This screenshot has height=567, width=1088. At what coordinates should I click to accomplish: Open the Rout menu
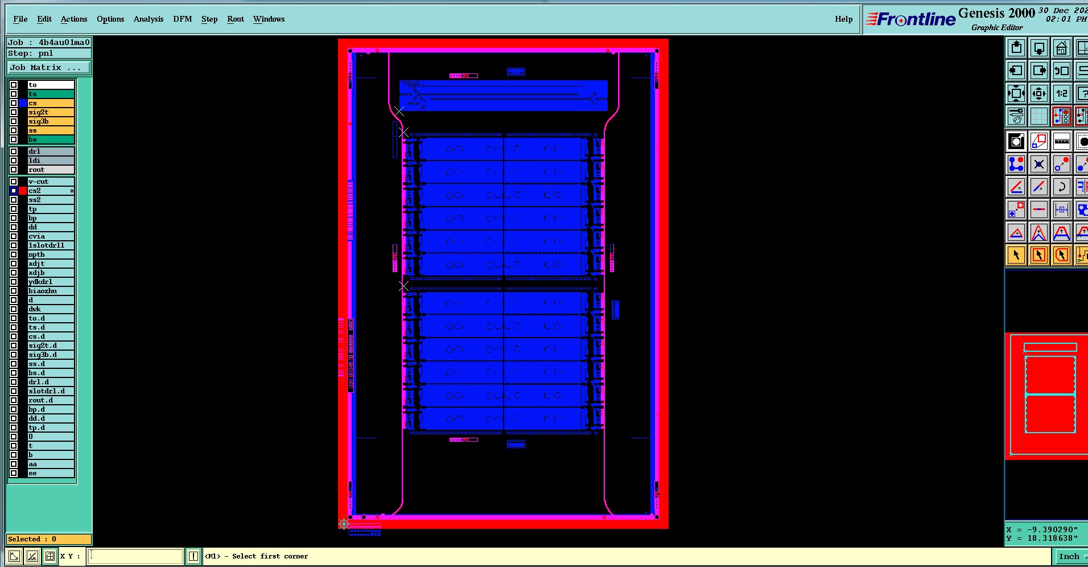pyautogui.click(x=236, y=19)
